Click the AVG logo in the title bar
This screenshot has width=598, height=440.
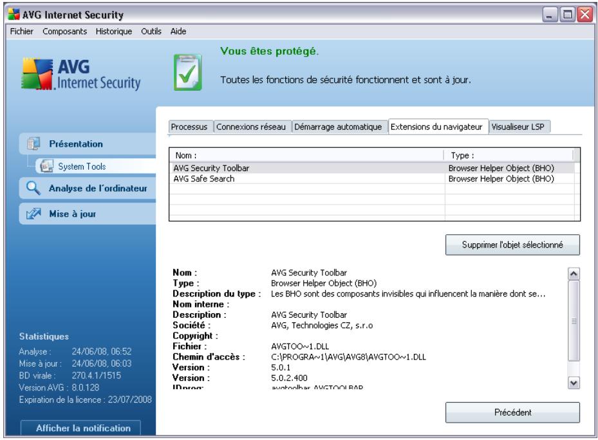click(14, 14)
